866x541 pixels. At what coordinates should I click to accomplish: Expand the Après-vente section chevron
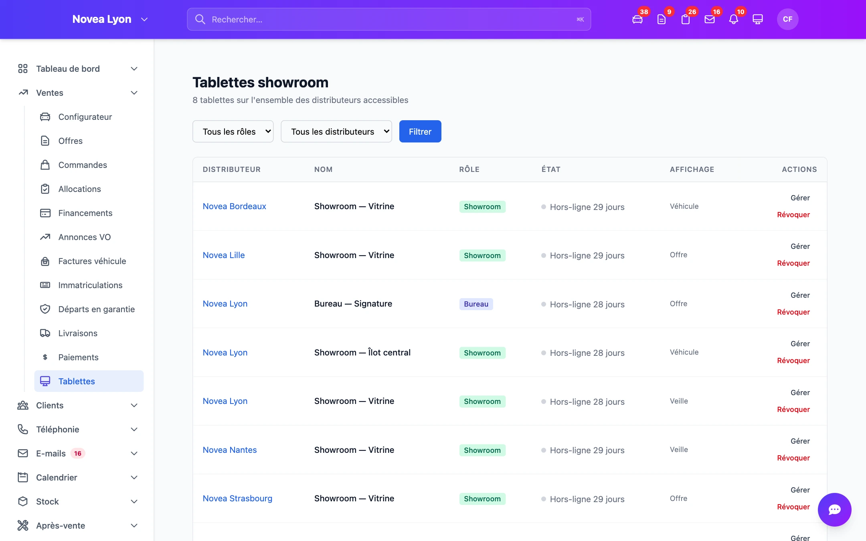tap(134, 525)
